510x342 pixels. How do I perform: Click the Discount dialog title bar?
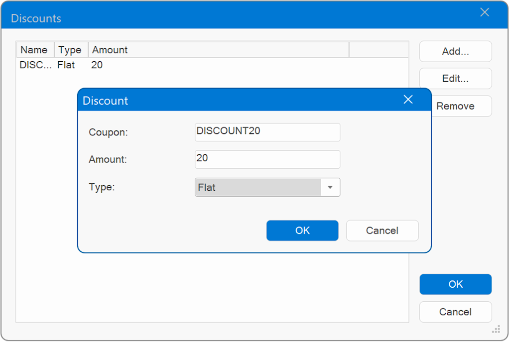(x=239, y=100)
